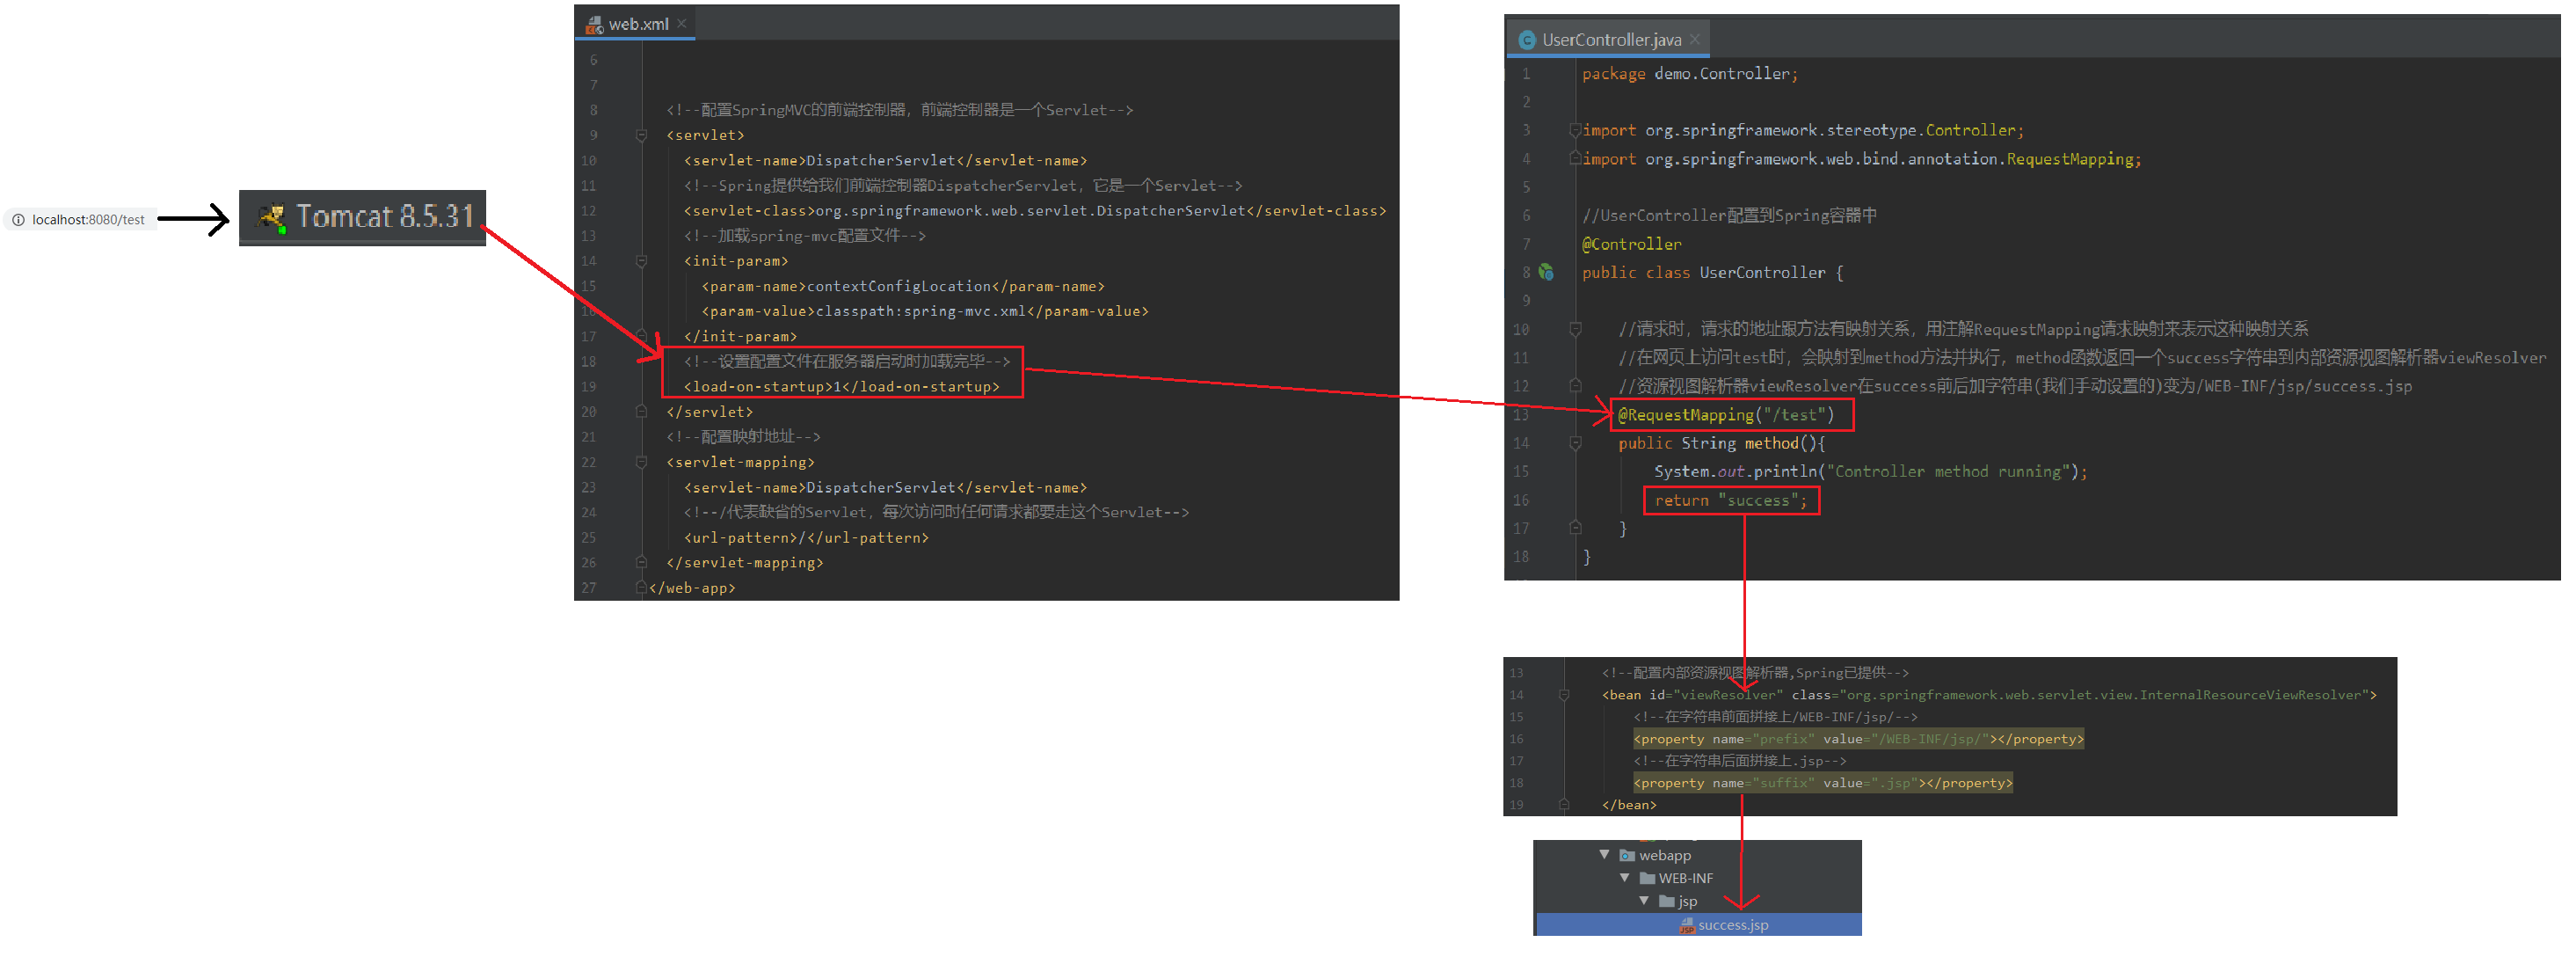Click the load-on-startup line in web.xml
Image resolution: width=2576 pixels, height=964 pixels.
[842, 387]
